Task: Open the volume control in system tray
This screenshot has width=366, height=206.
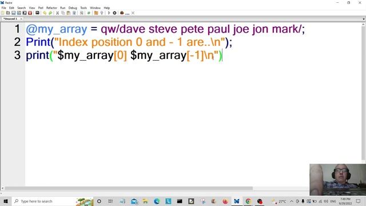Action: tap(326, 201)
